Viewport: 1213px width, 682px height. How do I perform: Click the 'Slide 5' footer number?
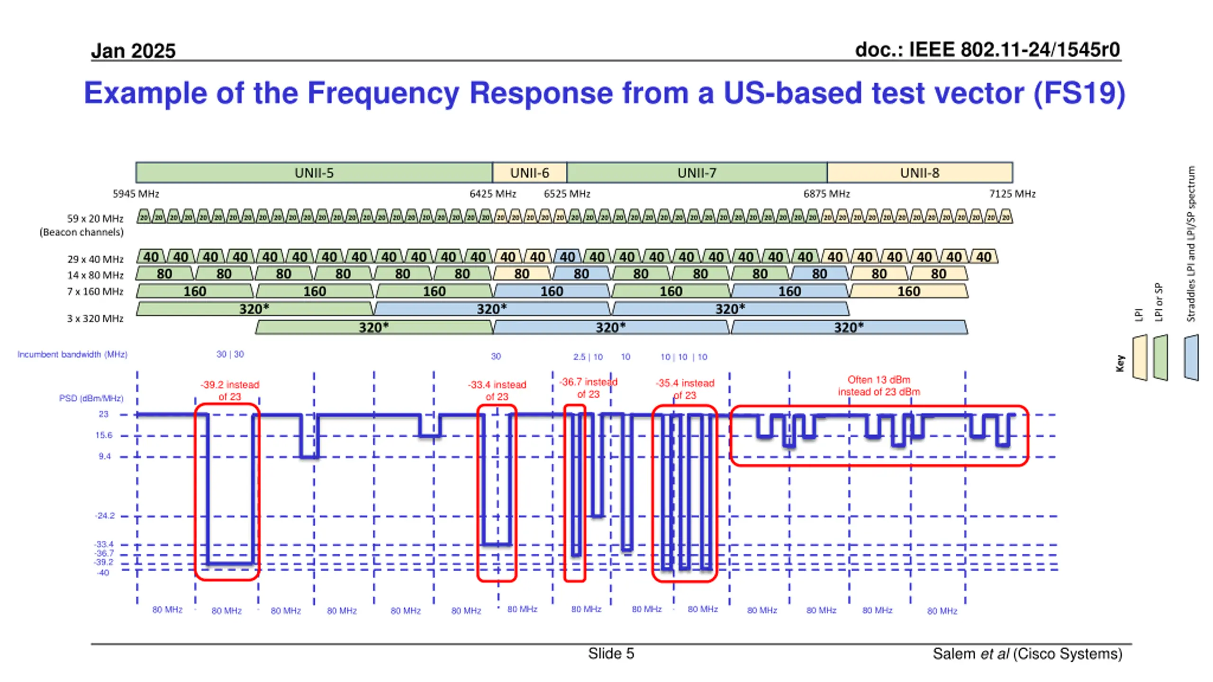(611, 654)
